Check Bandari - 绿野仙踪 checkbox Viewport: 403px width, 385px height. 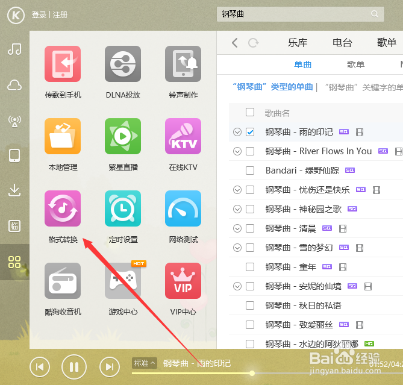250,171
